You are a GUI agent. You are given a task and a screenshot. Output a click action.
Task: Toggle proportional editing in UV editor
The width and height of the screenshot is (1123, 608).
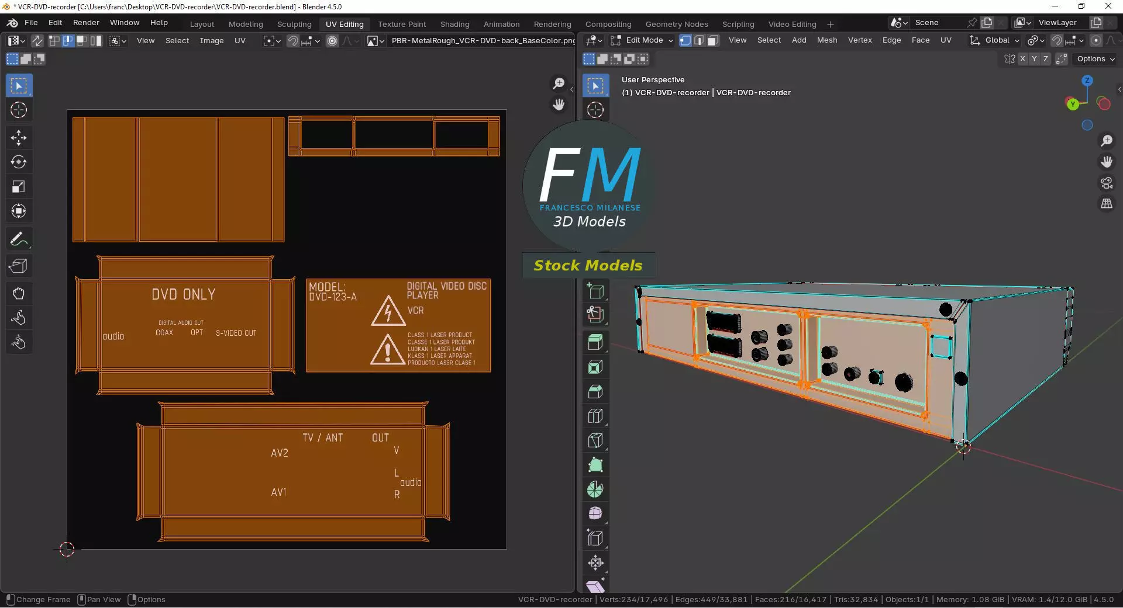332,41
